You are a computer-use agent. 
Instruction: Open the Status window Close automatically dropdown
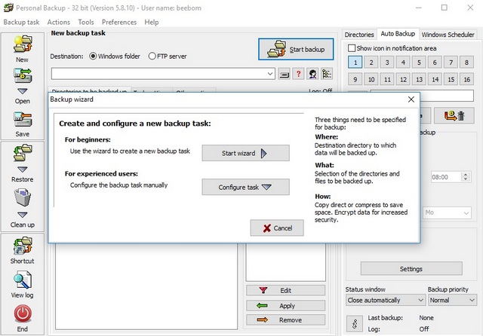(x=386, y=300)
